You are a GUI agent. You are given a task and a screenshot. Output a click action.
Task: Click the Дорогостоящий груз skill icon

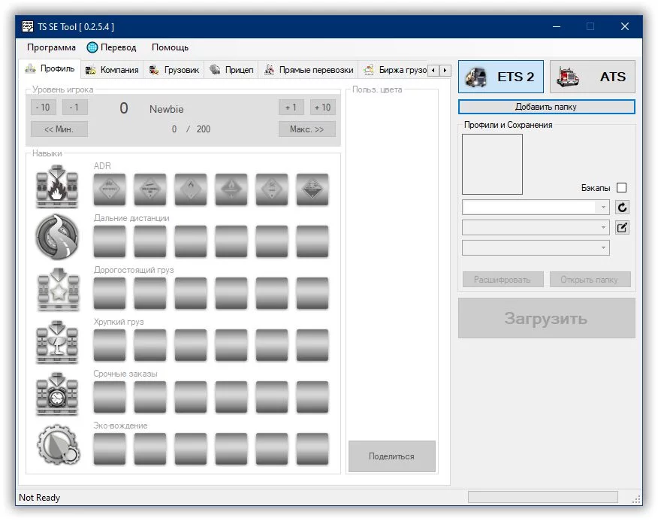click(x=58, y=290)
